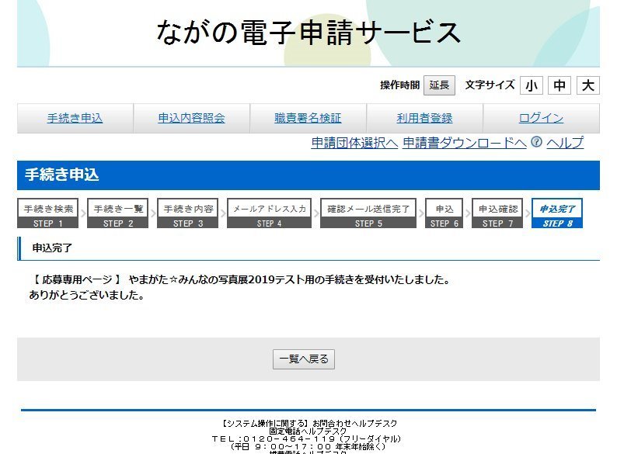
Task: Click the helpdesk TEL:0120-464-119 text
Action: pyautogui.click(x=306, y=438)
